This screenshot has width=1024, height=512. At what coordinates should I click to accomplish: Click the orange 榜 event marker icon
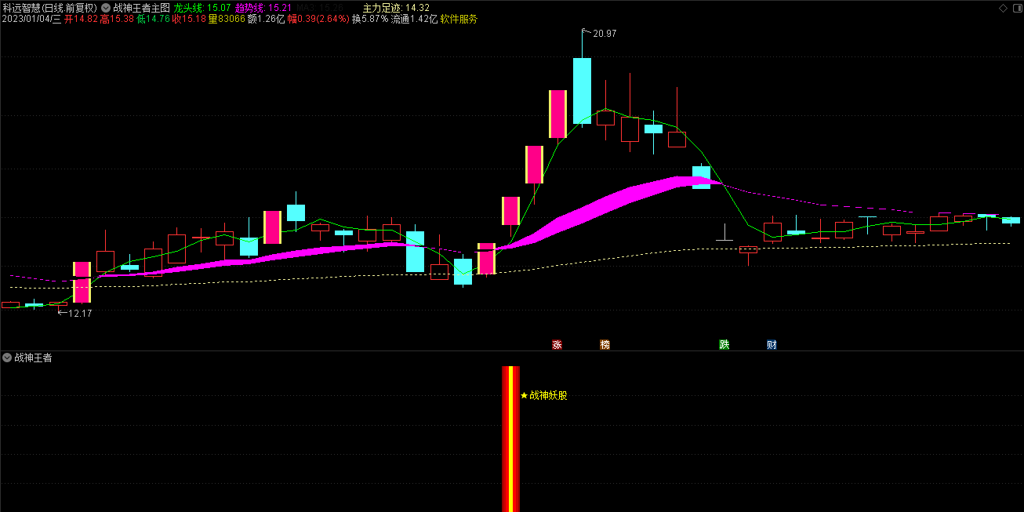(x=605, y=344)
